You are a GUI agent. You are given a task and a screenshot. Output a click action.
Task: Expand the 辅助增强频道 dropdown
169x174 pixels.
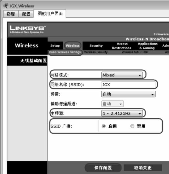[112, 104]
